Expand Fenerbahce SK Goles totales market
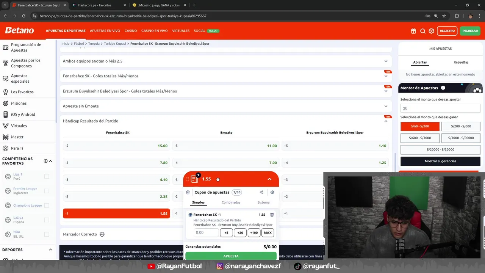485x273 pixels. tap(225, 76)
